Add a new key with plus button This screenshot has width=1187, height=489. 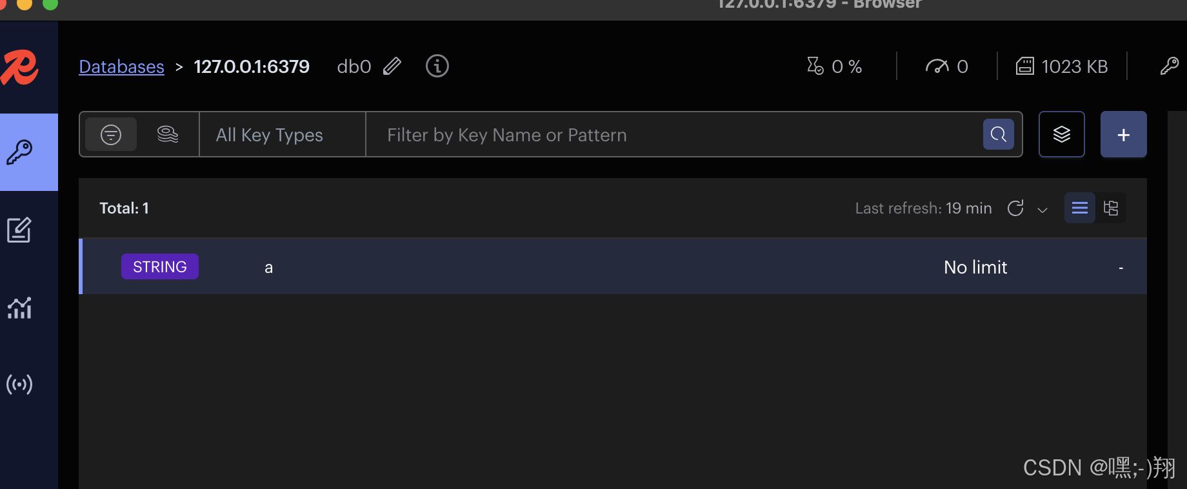[1124, 134]
